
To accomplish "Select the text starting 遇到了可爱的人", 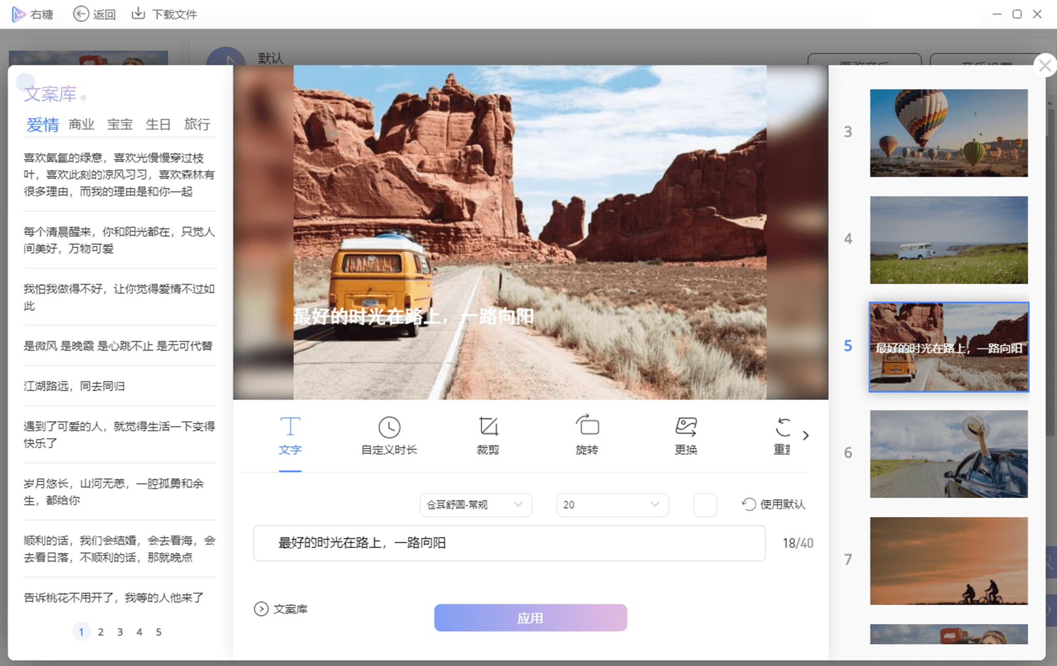I will (119, 434).
